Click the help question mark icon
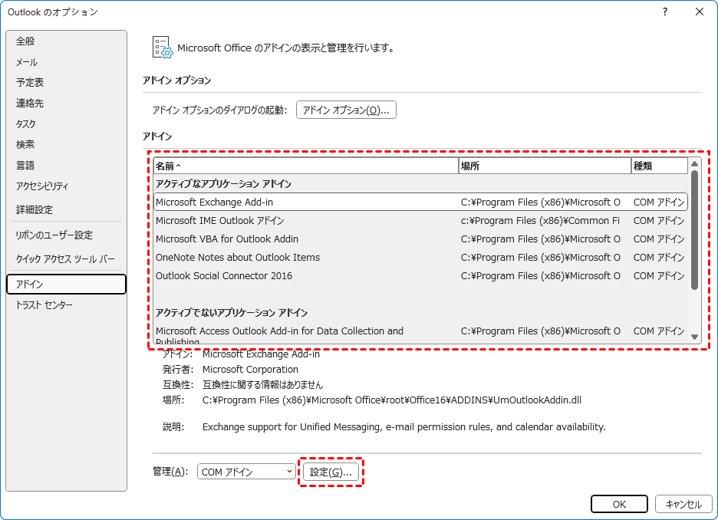Image resolution: width=718 pixels, height=520 pixels. (665, 12)
